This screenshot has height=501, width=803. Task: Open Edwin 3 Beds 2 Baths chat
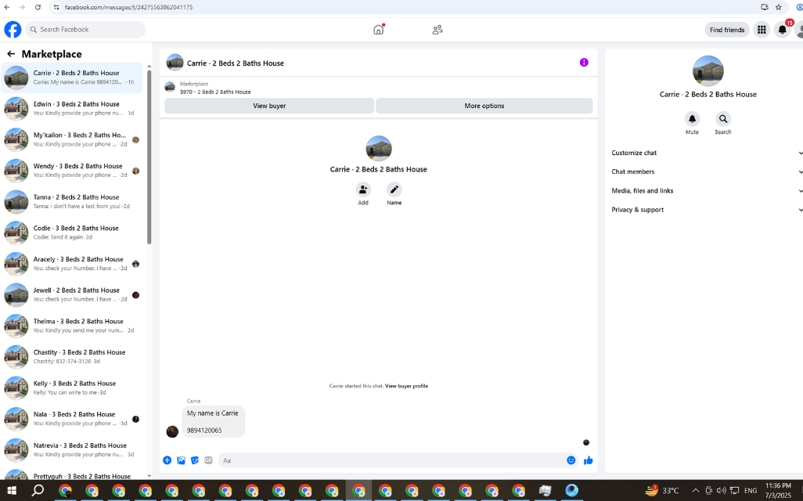[72, 109]
